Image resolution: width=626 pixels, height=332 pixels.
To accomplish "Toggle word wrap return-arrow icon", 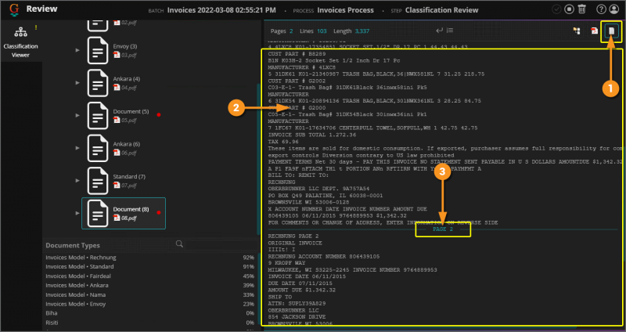I will 439,31.
